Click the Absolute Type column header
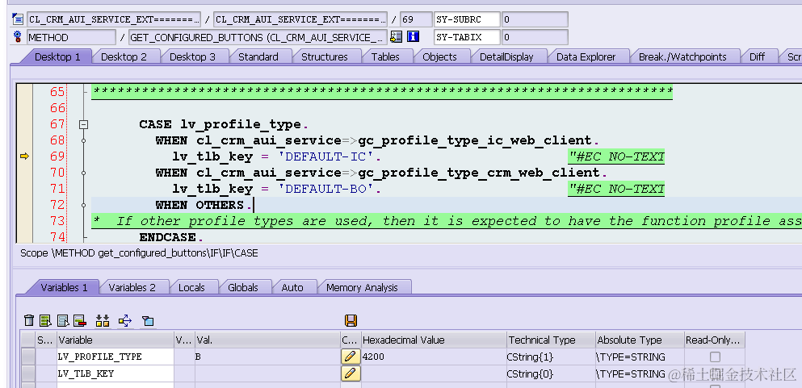 point(640,340)
